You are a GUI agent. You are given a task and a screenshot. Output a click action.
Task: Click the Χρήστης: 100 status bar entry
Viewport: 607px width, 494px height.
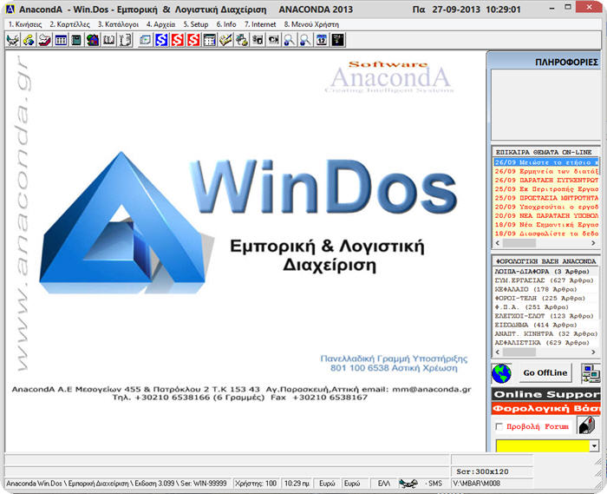256,484
